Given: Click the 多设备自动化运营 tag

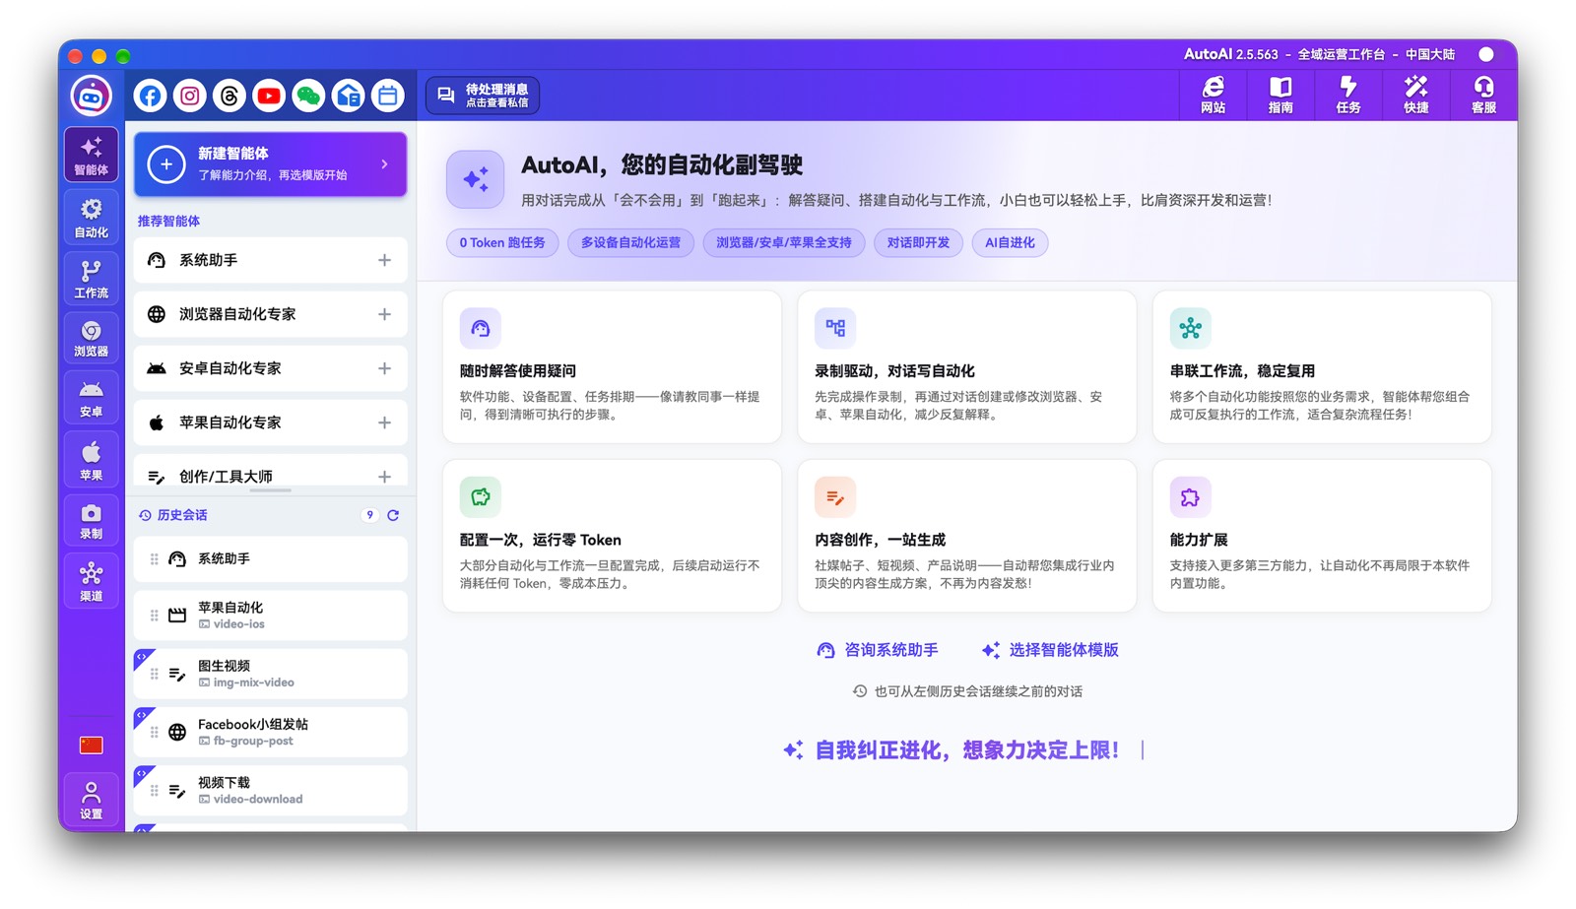Looking at the screenshot, I should (x=630, y=242).
